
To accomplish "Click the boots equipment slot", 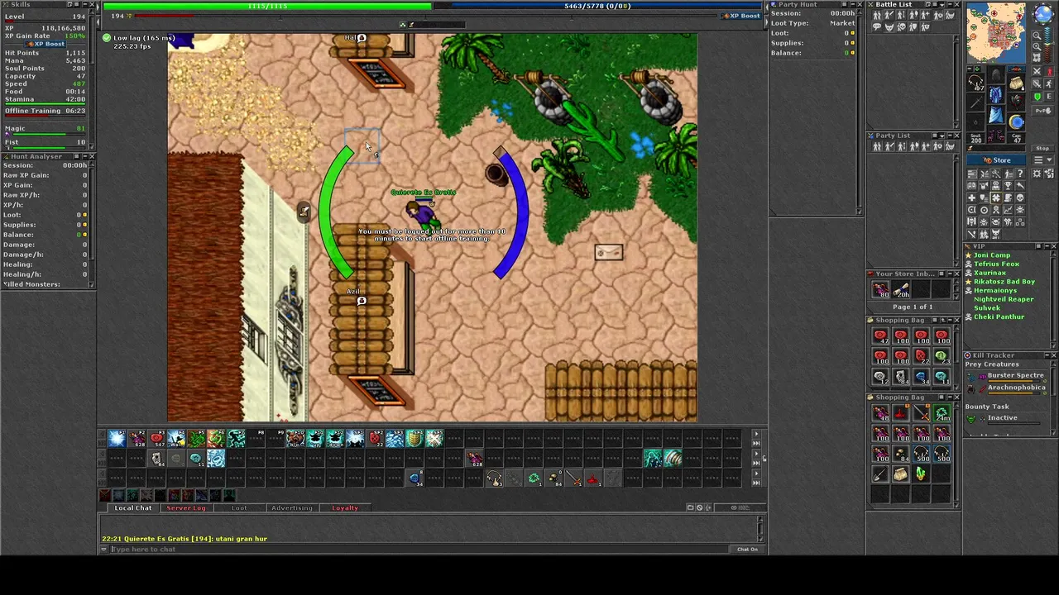I will click(996, 134).
